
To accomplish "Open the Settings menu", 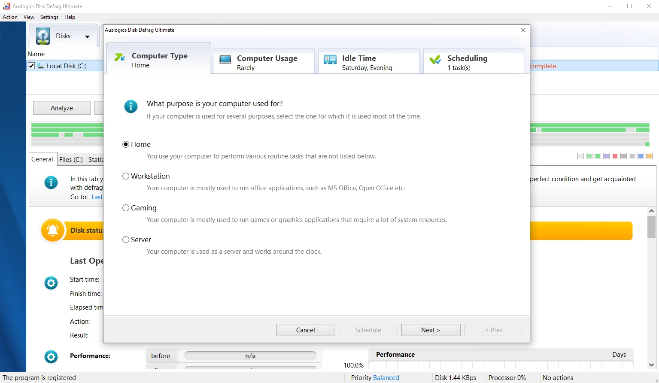I will click(x=49, y=17).
